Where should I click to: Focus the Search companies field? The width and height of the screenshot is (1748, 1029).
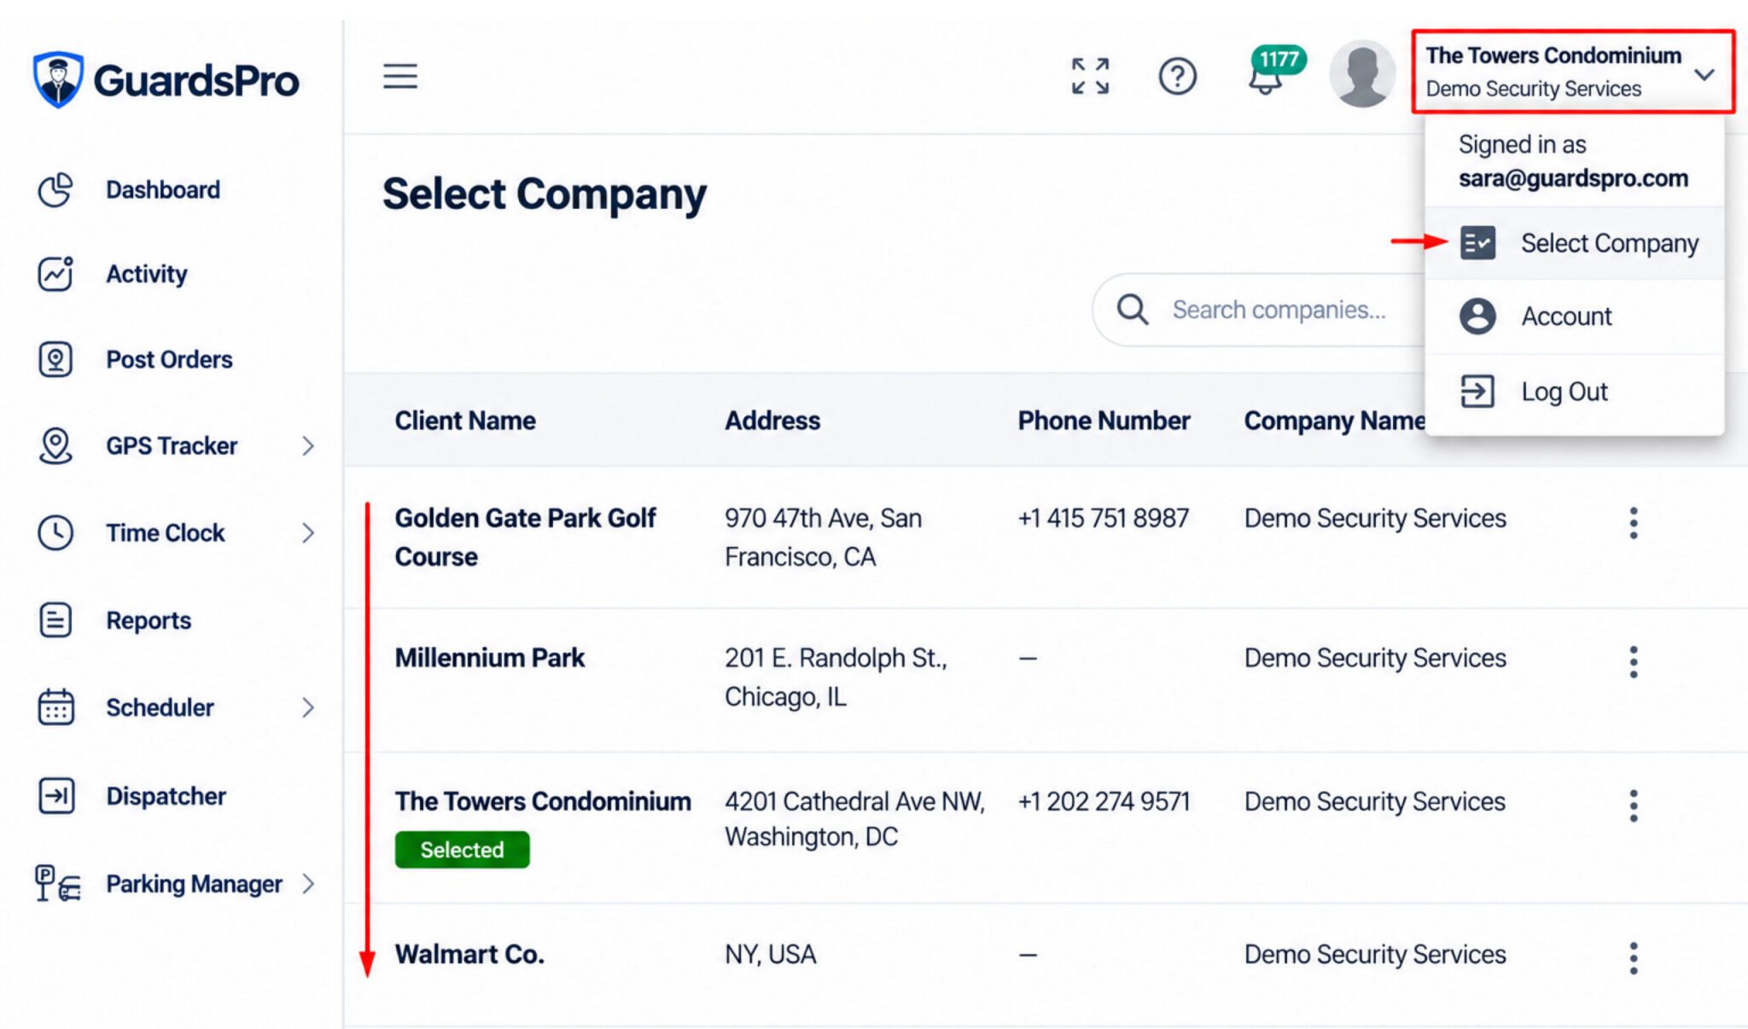(1260, 310)
